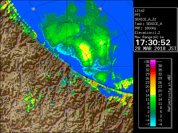Click the '40' ring label due north of center

67,22
